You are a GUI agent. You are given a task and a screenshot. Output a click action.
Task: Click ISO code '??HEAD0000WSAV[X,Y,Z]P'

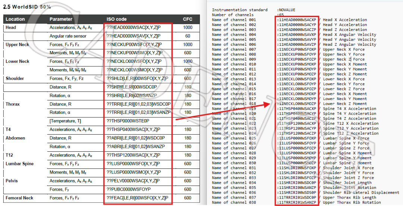pyautogui.click(x=134, y=36)
